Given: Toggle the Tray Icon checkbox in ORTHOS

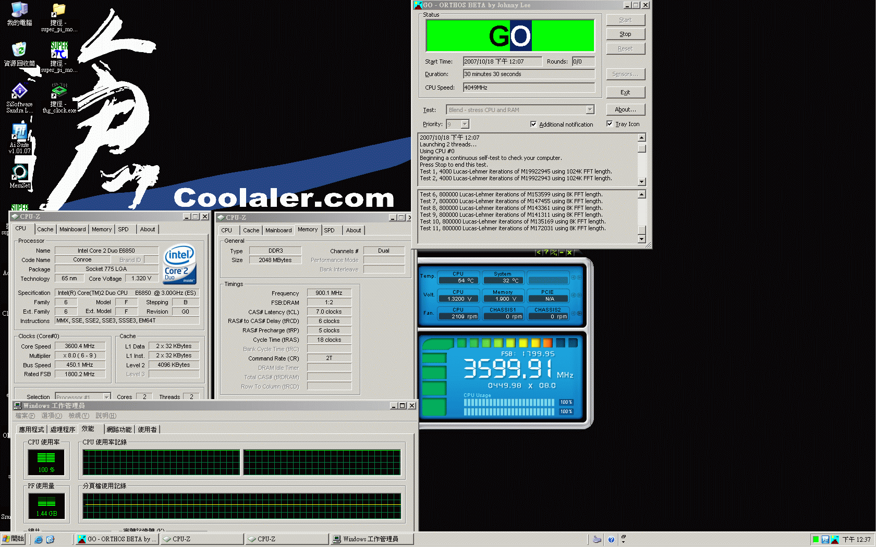Looking at the screenshot, I should pos(610,123).
